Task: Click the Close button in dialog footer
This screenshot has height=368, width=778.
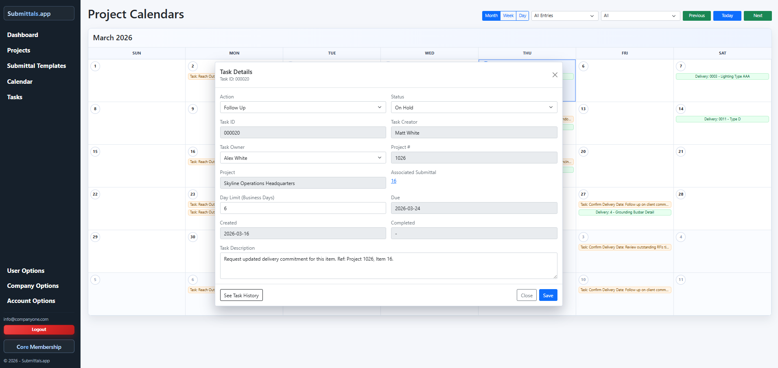Action: (x=527, y=295)
